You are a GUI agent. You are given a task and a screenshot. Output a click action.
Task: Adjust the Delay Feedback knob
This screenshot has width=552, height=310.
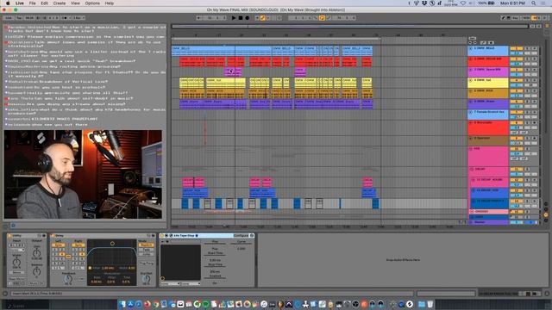68,279
